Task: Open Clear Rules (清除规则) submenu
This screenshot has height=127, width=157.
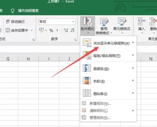Action: tap(108, 111)
